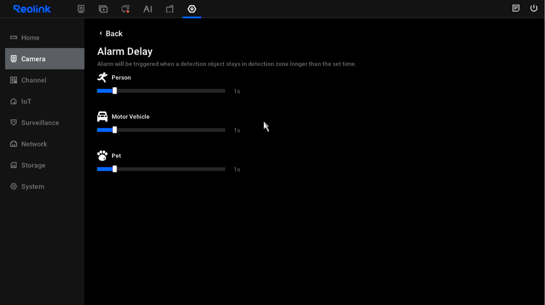This screenshot has height=305, width=545.
Task: Click the Pet alarm delay slider handle
Action: coord(115,169)
